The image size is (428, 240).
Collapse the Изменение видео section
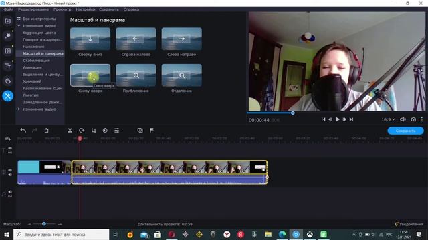pyautogui.click(x=19, y=26)
